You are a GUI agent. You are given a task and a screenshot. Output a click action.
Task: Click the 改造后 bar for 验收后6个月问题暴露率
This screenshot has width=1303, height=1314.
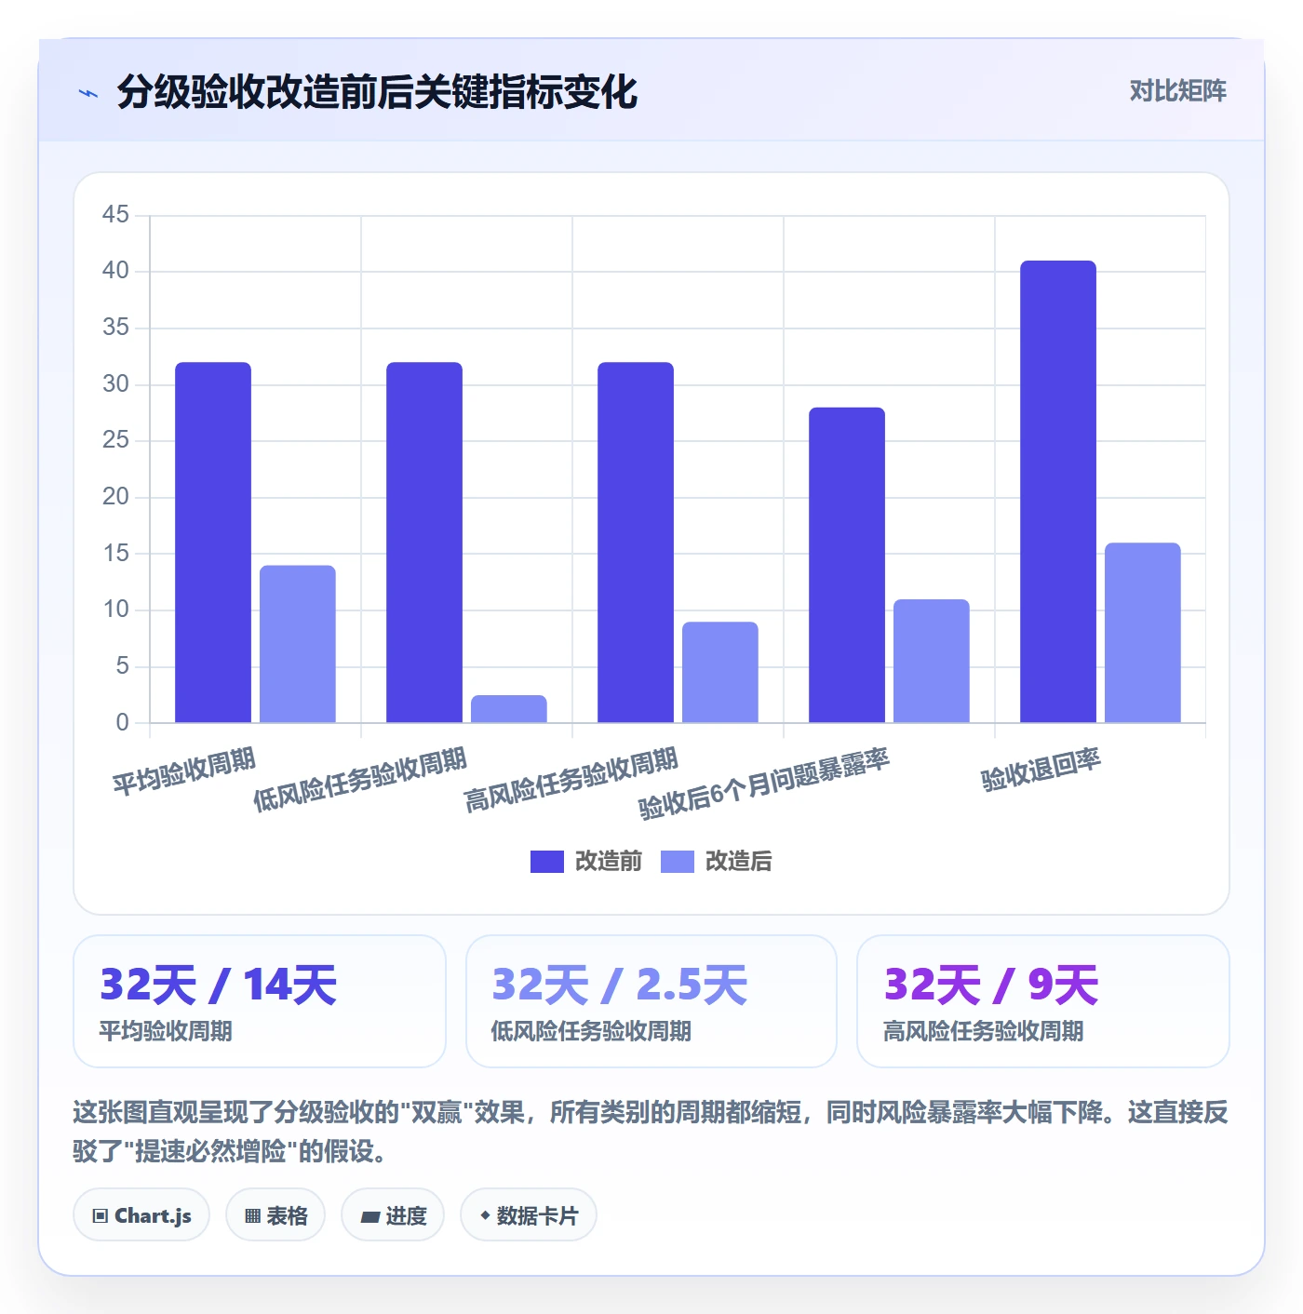(x=932, y=661)
